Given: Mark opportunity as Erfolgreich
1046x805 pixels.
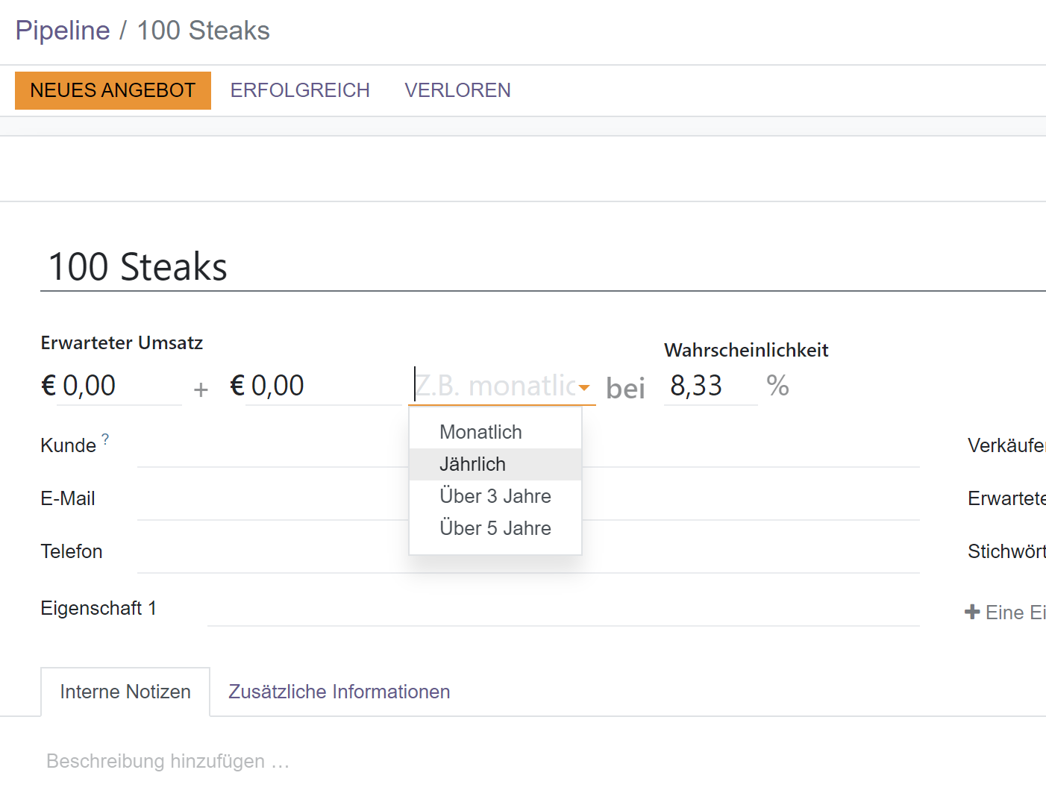Looking at the screenshot, I should [300, 90].
